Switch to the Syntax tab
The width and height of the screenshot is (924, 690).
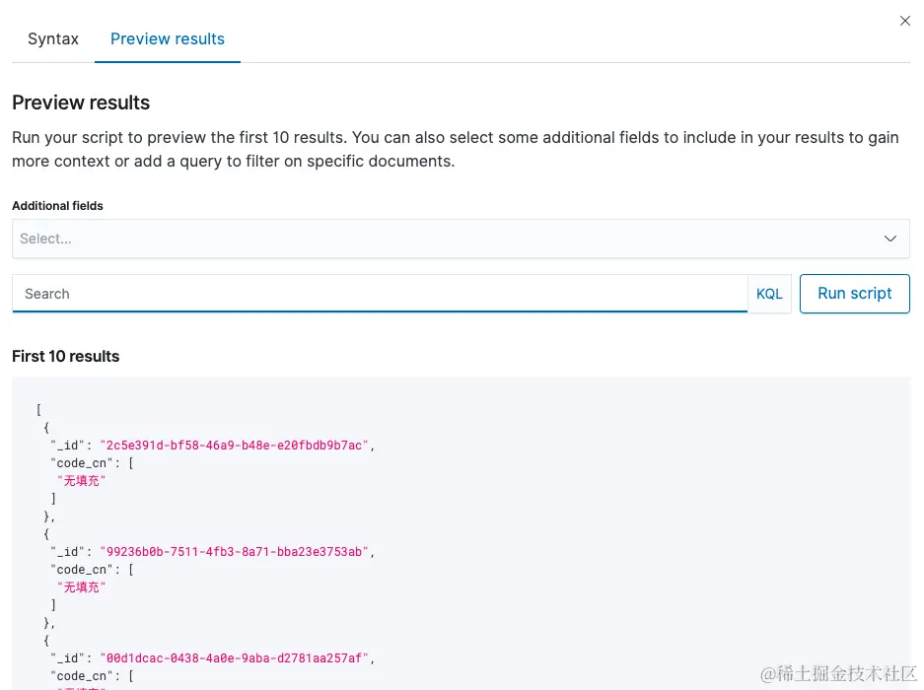(53, 39)
